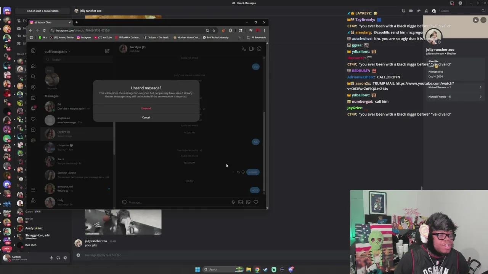The image size is (488, 274).
Task: Cancel the Unsend message dialog
Action: pyautogui.click(x=146, y=117)
